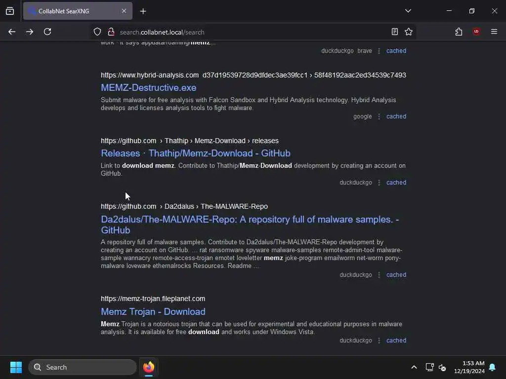Open the MEMZ-Destructive.exe result
This screenshot has height=379, width=506.
click(148, 88)
